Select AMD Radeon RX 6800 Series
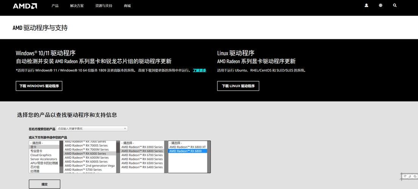418x189 pixels. click(142, 151)
